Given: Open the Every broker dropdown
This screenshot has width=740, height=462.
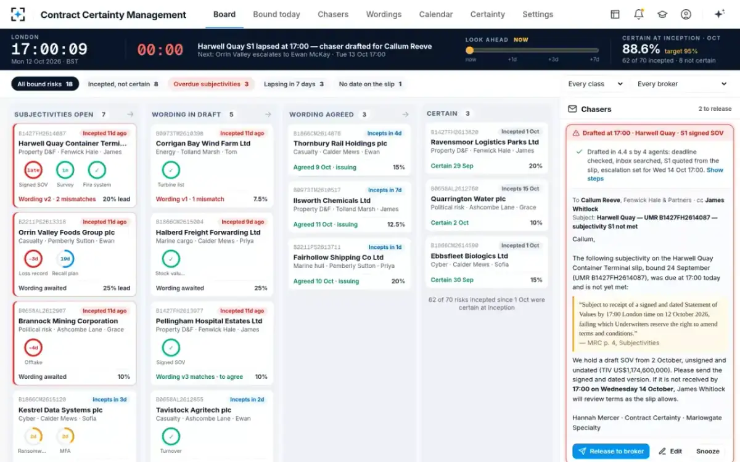Looking at the screenshot, I should 682,84.
